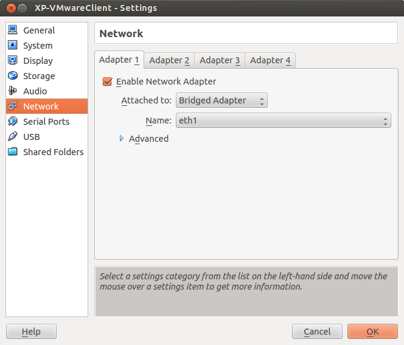Open Shared Folders settings
404x345 pixels.
[47, 152]
